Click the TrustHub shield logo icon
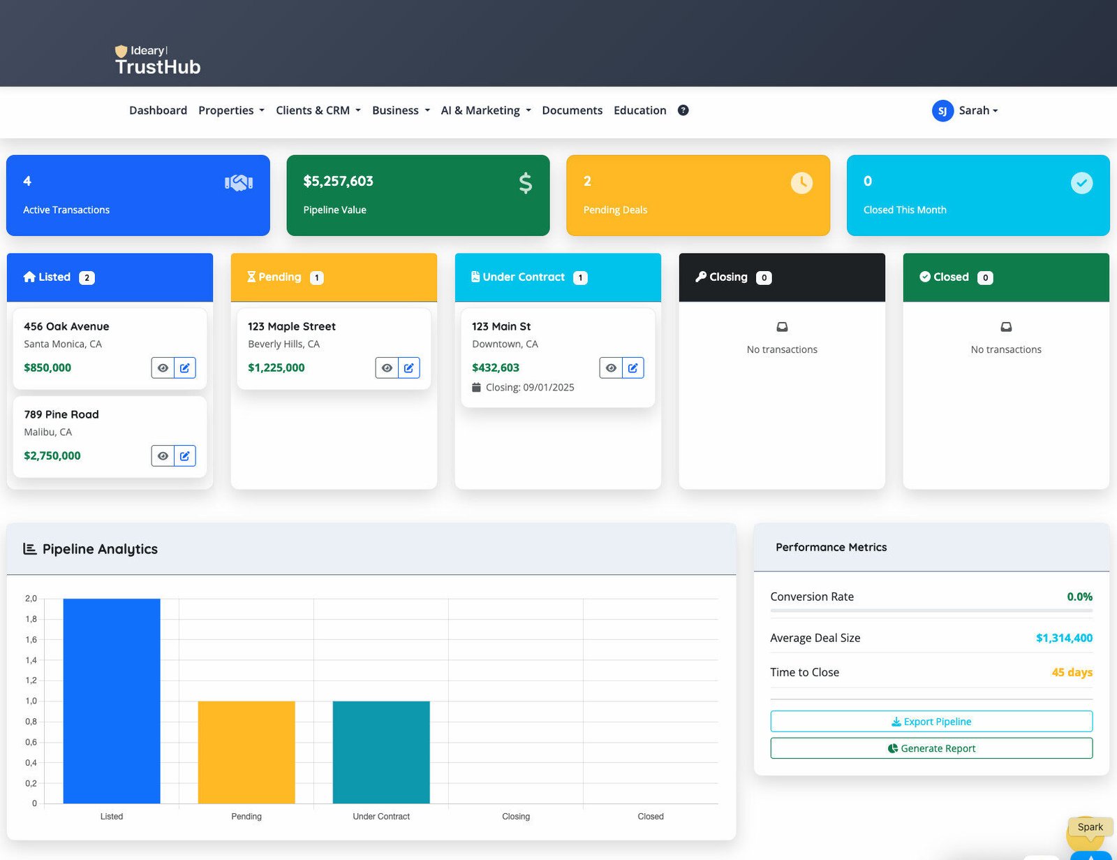This screenshot has height=860, width=1117. 121,51
